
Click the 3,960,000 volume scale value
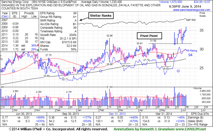coord(205,91)
